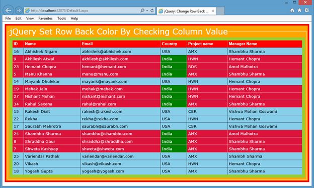Screen dimensions: 314x188
Task: Open the Tools gear icon
Action: [307, 10]
